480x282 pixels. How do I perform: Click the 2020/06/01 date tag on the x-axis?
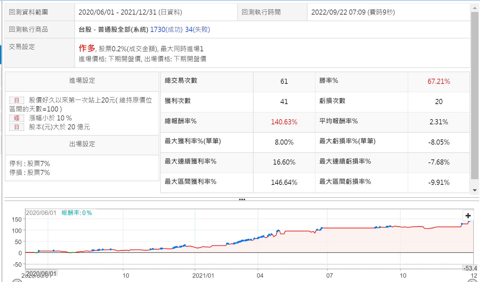point(41,273)
